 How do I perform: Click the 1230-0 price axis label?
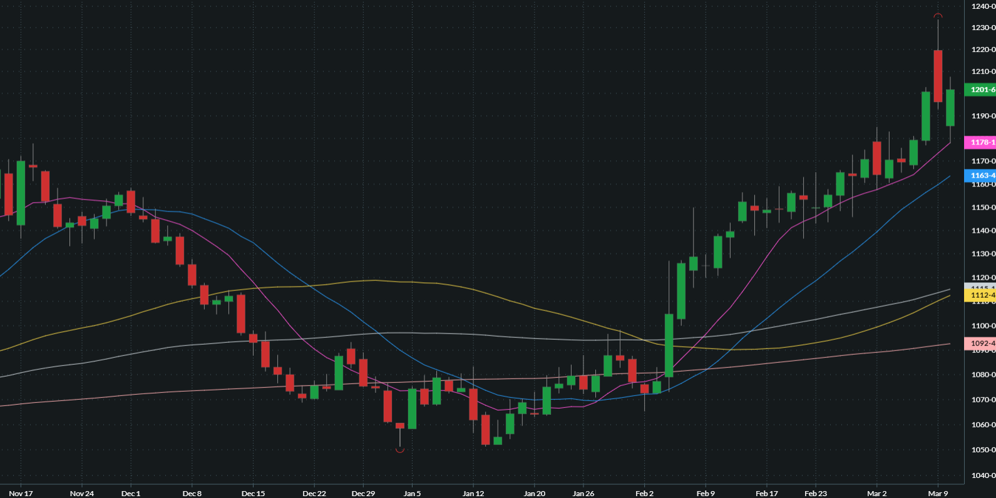[x=983, y=28]
